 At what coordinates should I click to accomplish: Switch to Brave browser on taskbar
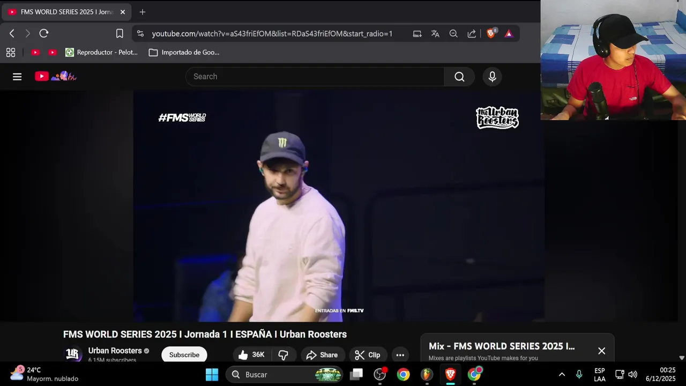pyautogui.click(x=450, y=374)
